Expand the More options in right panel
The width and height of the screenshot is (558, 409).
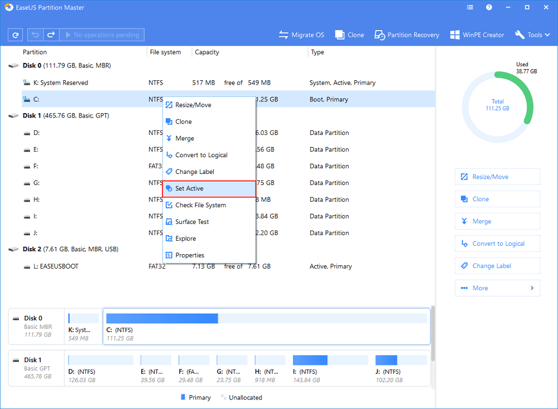pyautogui.click(x=497, y=288)
